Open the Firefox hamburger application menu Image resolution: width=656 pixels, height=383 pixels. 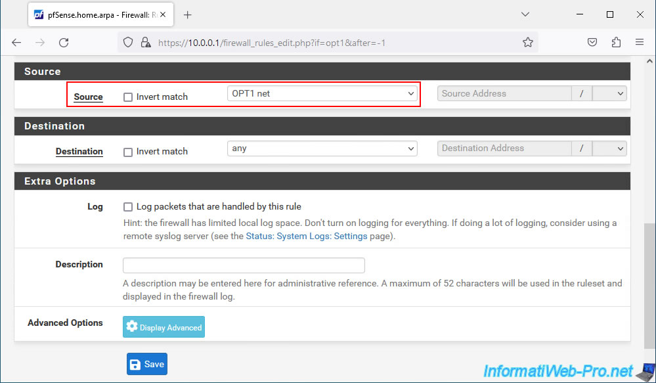pyautogui.click(x=640, y=42)
